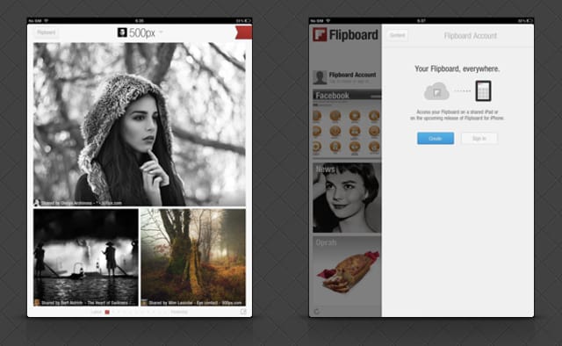Click the blue Create button
The image size is (562, 346).
[x=436, y=139]
